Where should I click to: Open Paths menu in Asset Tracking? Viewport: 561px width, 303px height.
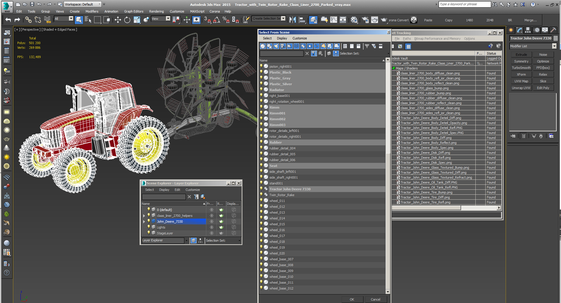(407, 39)
